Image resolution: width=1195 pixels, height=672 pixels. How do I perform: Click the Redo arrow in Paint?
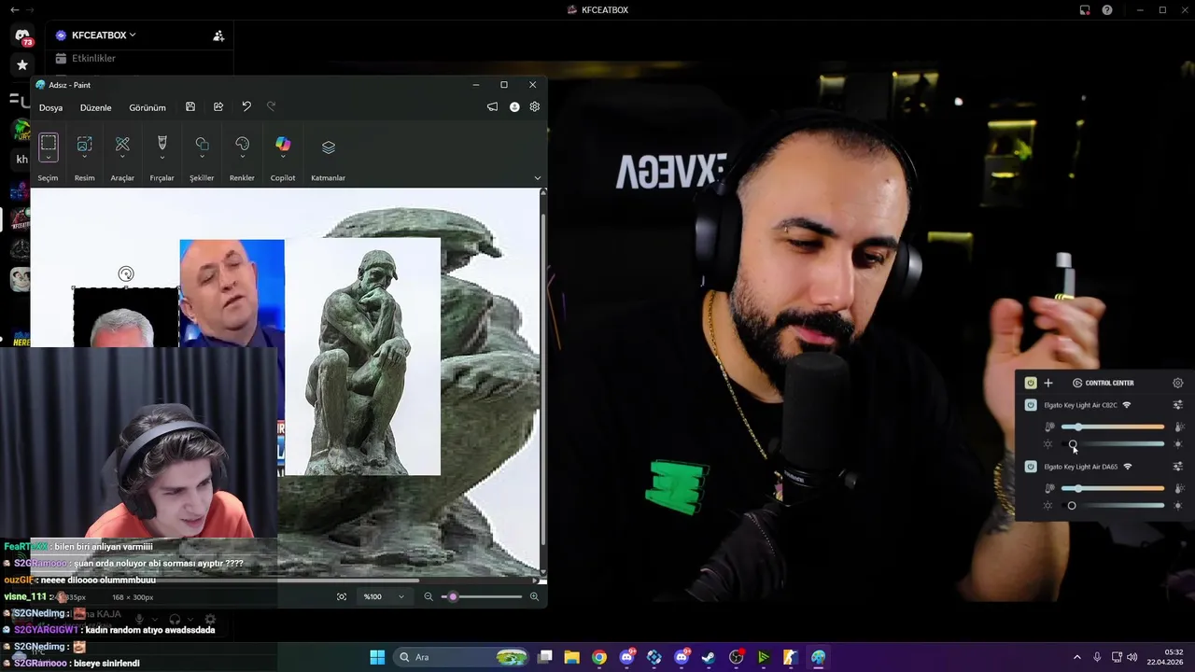coord(271,106)
